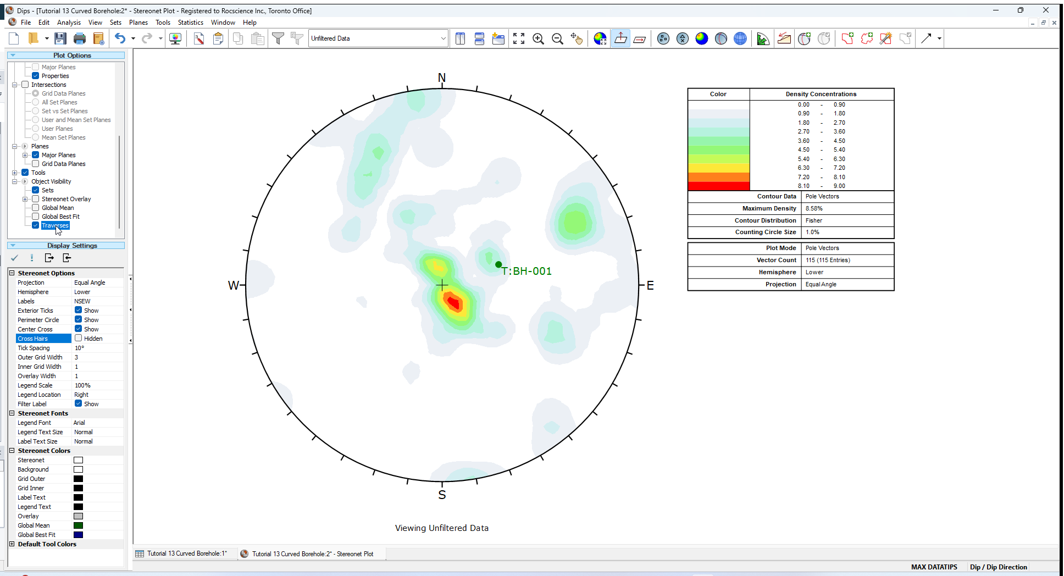Open the Statistics menu
Viewport: 1064px width, 576px height.
pos(191,23)
